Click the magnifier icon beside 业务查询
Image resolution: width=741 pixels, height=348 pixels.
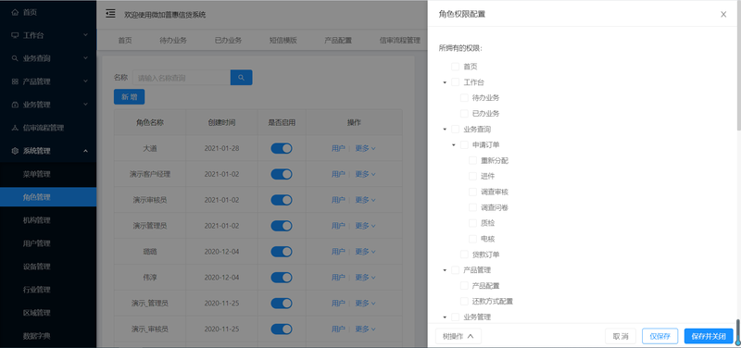pyautogui.click(x=15, y=58)
